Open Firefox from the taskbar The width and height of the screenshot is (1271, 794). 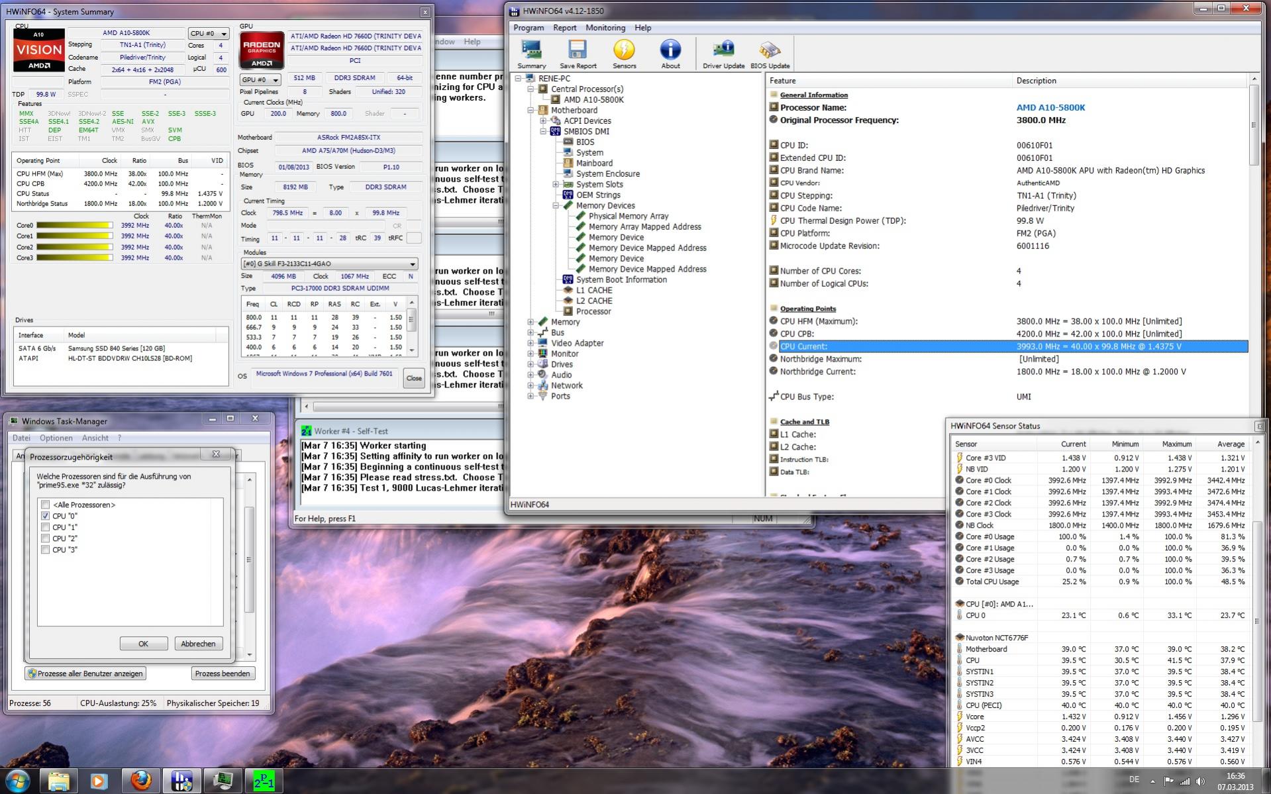tap(140, 781)
